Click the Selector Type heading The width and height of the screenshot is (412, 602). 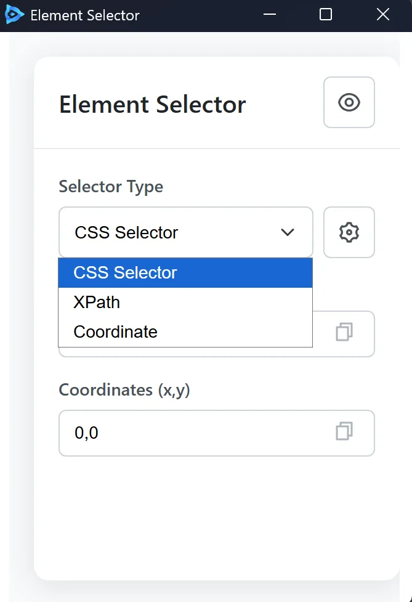[111, 187]
